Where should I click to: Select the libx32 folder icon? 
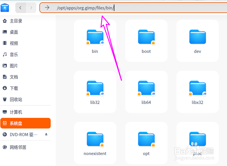point(198,88)
